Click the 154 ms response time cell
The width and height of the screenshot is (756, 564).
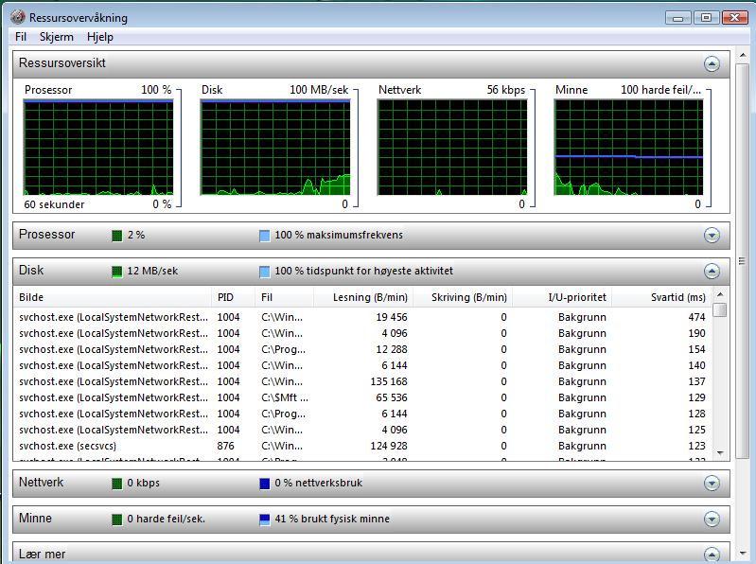pyautogui.click(x=696, y=349)
